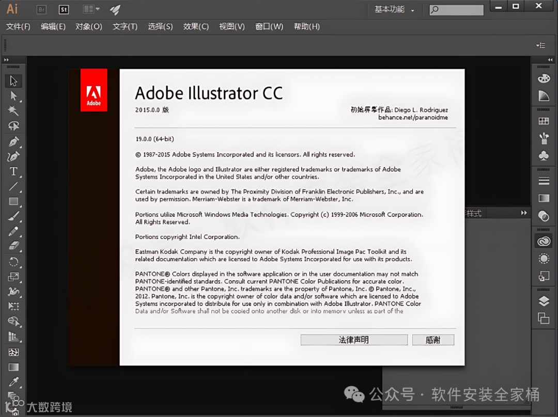Open the 基本功能 workspace switcher
The width and height of the screenshot is (558, 417).
coord(394,10)
